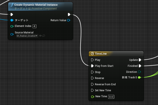Viewport: 158px width, 105px height.
Task: Click the Reverse from End pin
Action: 92,84
